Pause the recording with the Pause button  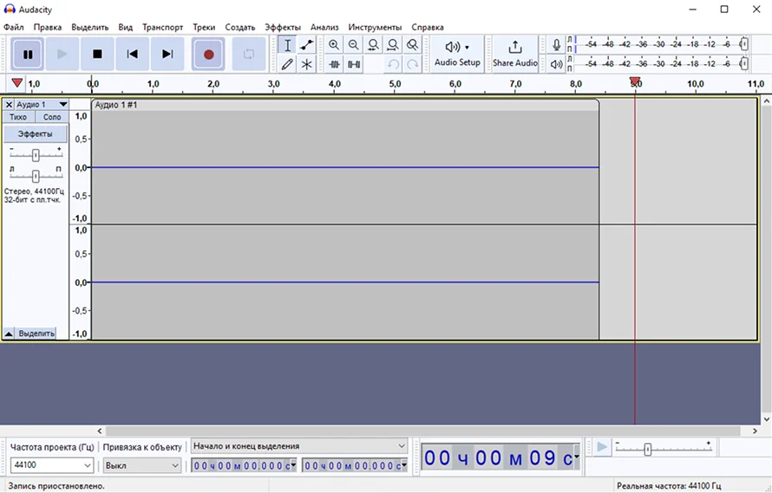pos(28,54)
